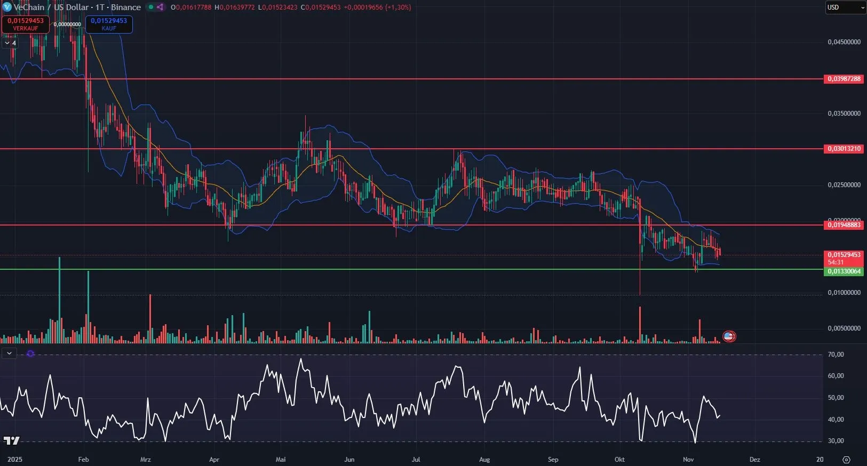The height and width of the screenshot is (466, 867).
Task: Click the Okt volume spike bar
Action: coord(640,325)
